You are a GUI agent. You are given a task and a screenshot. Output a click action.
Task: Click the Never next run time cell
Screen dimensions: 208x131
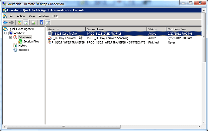coord(171,42)
